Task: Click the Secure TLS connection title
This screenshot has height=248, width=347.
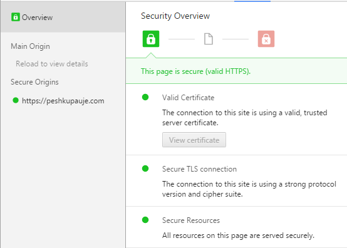Action: (199, 169)
